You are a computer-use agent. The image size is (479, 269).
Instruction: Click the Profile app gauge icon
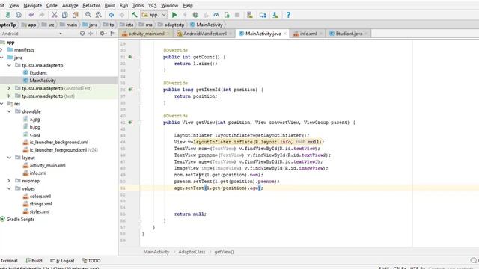click(216, 15)
